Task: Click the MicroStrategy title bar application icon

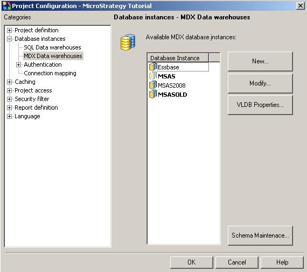Action: [x=6, y=6]
